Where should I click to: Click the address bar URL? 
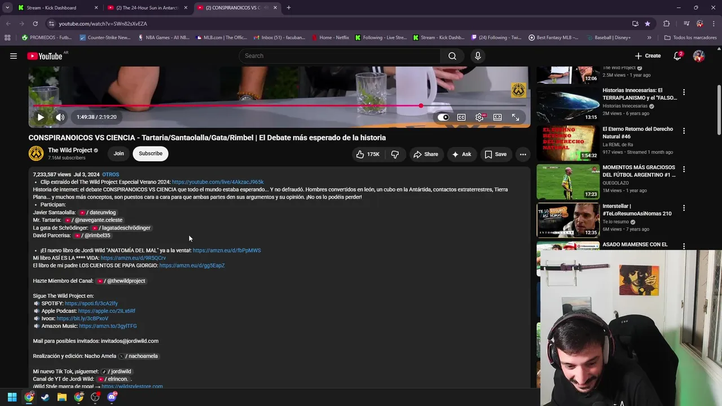[x=103, y=24]
